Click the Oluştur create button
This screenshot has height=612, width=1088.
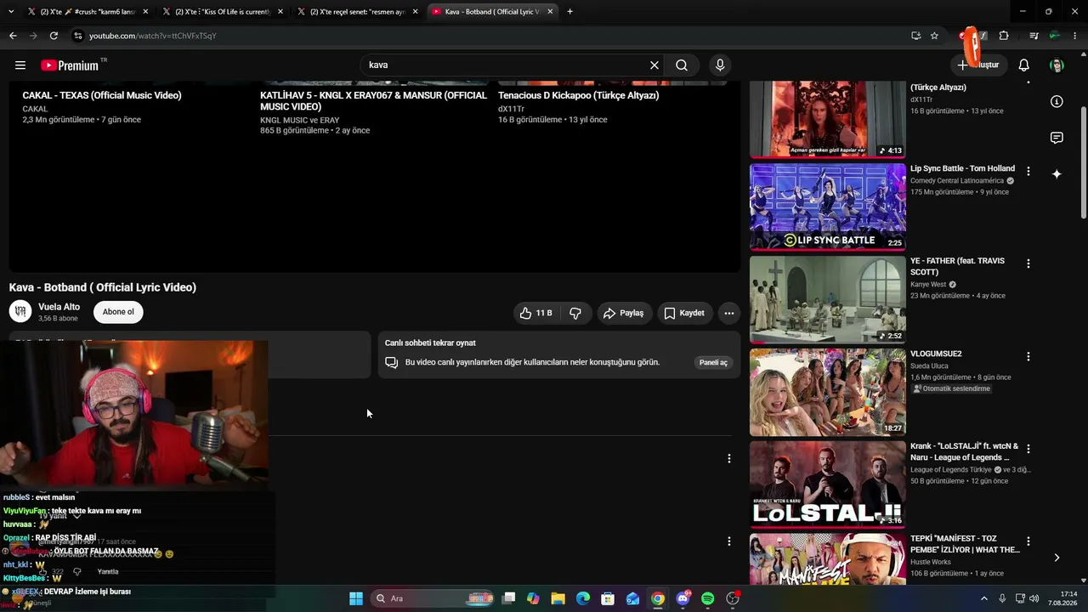977,65
